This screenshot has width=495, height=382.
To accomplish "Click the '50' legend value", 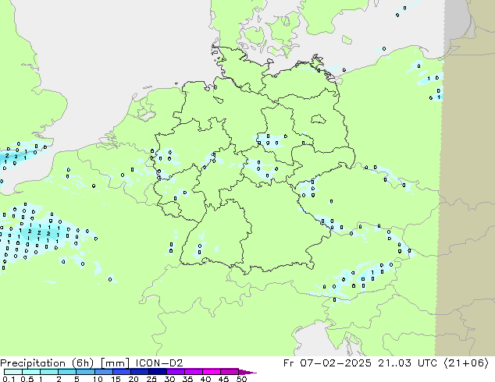I will [241, 379].
